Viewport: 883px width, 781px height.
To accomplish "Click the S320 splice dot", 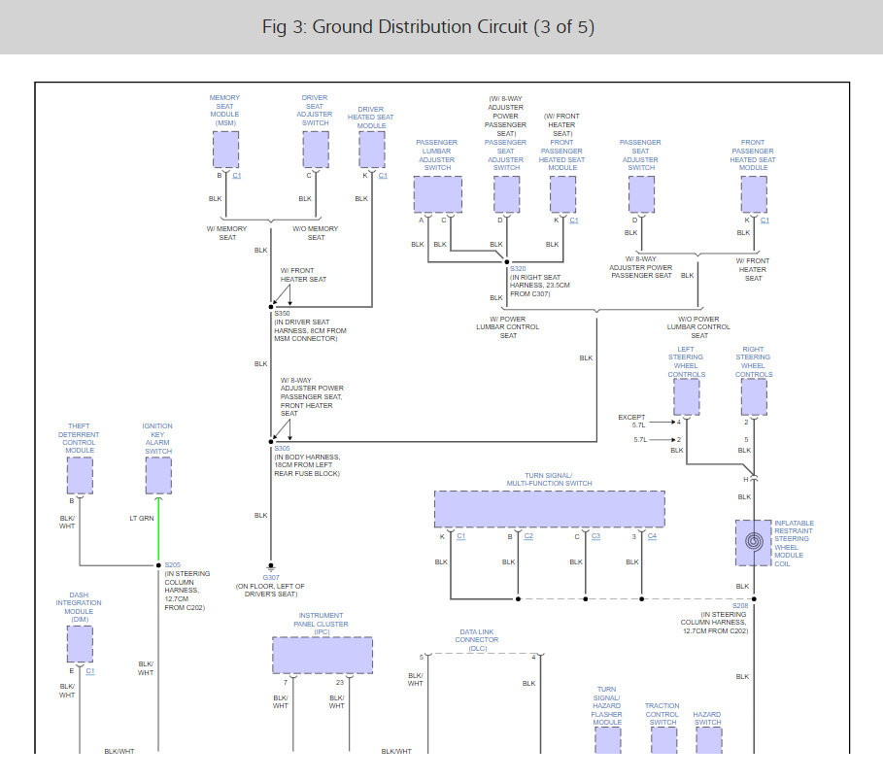I will pyautogui.click(x=507, y=262).
